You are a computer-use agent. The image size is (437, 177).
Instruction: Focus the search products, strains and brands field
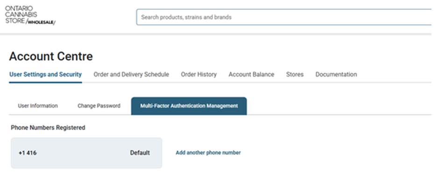click(284, 17)
